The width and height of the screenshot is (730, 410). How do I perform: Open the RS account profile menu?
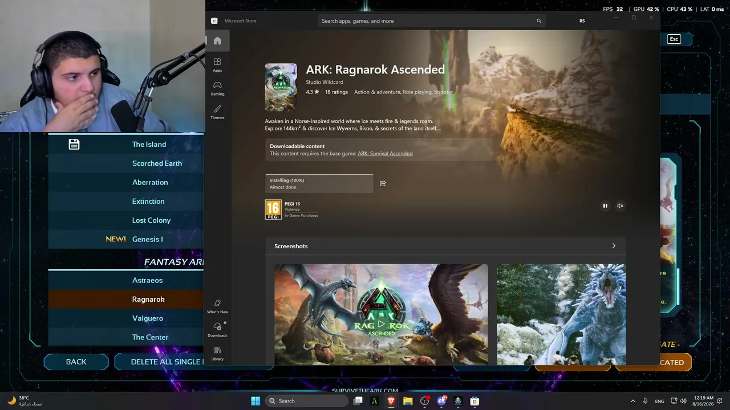pos(582,21)
